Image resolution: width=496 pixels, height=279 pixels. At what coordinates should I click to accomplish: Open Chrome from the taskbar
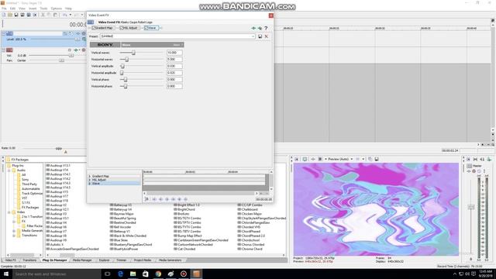click(x=158, y=274)
